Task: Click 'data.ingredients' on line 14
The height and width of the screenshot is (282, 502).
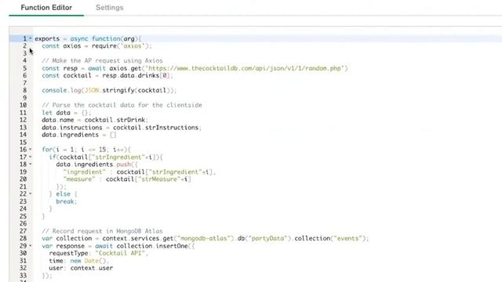Action: (70, 135)
